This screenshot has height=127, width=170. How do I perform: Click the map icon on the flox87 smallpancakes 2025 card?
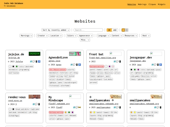click(x=115, y=107)
